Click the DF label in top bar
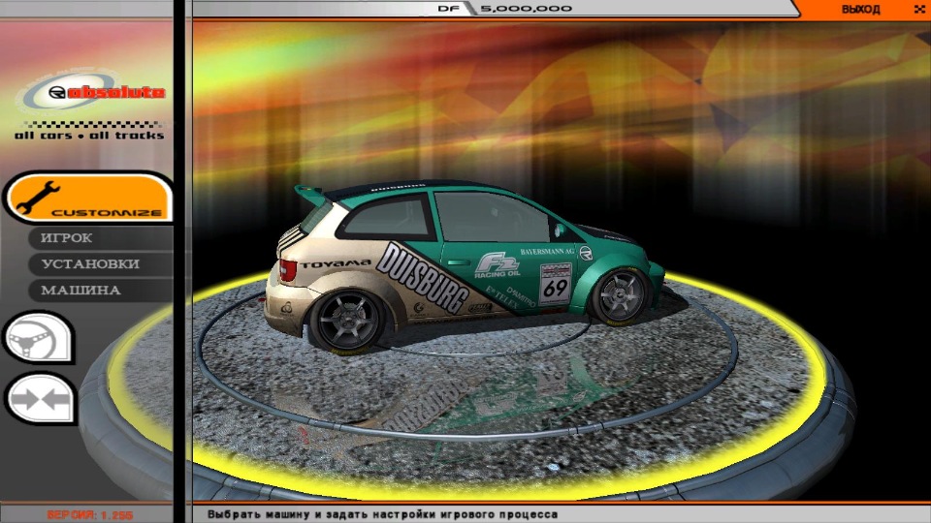Image resolution: width=931 pixels, height=523 pixels. (x=448, y=9)
